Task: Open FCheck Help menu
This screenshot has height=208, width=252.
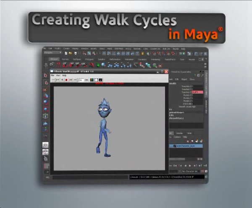Action: [x=64, y=75]
